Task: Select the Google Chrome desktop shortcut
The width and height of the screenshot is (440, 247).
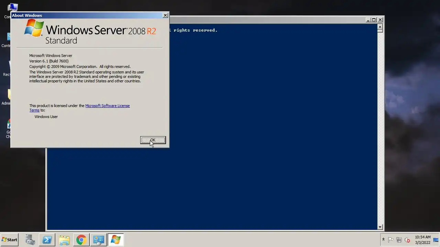Action: point(8,129)
